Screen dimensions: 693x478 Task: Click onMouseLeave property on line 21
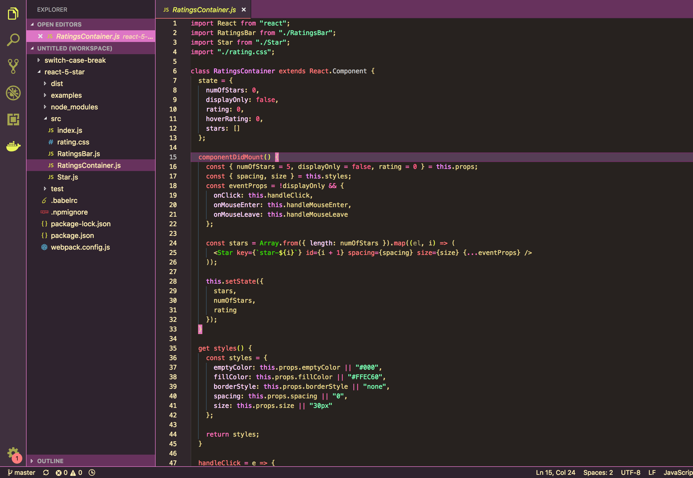point(236,215)
